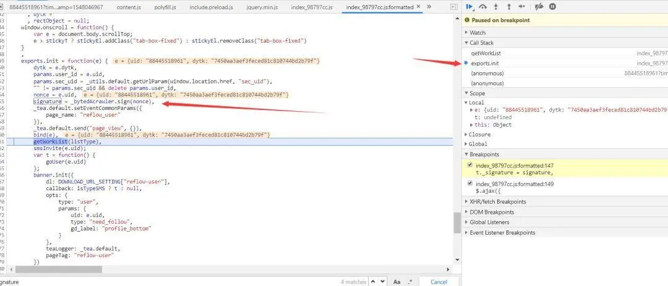The height and width of the screenshot is (286, 668).
Task: Toggle the debugger sidebar pane icon
Action: point(454,7)
